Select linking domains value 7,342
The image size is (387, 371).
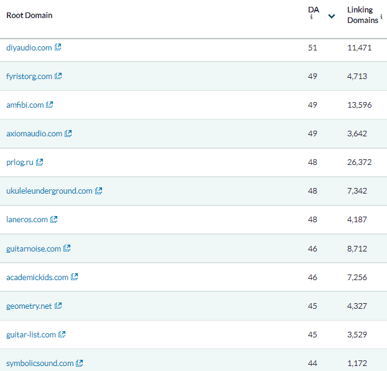pyautogui.click(x=357, y=190)
